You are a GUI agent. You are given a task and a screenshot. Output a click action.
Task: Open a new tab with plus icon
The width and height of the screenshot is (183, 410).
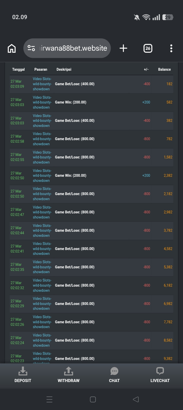pyautogui.click(x=123, y=48)
